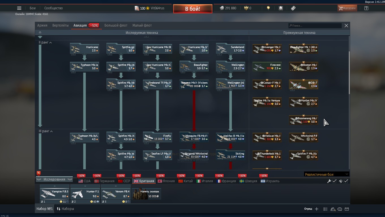This screenshot has width=385, height=217.
Task: Switch to the Большой флот tab
Action: click(116, 25)
